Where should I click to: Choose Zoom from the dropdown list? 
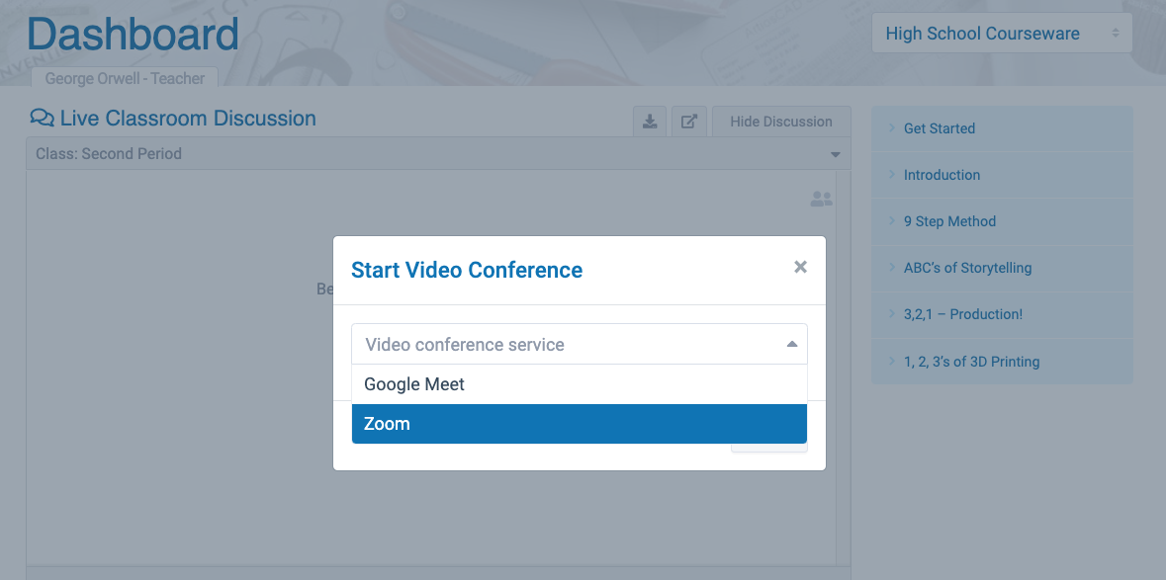[579, 423]
